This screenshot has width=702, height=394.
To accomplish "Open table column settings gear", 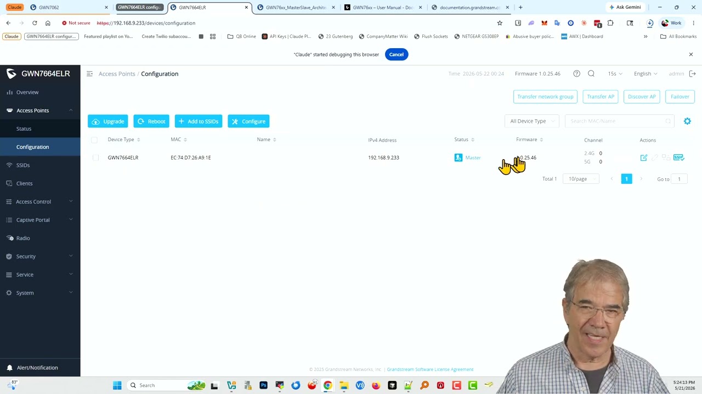I will pyautogui.click(x=687, y=121).
